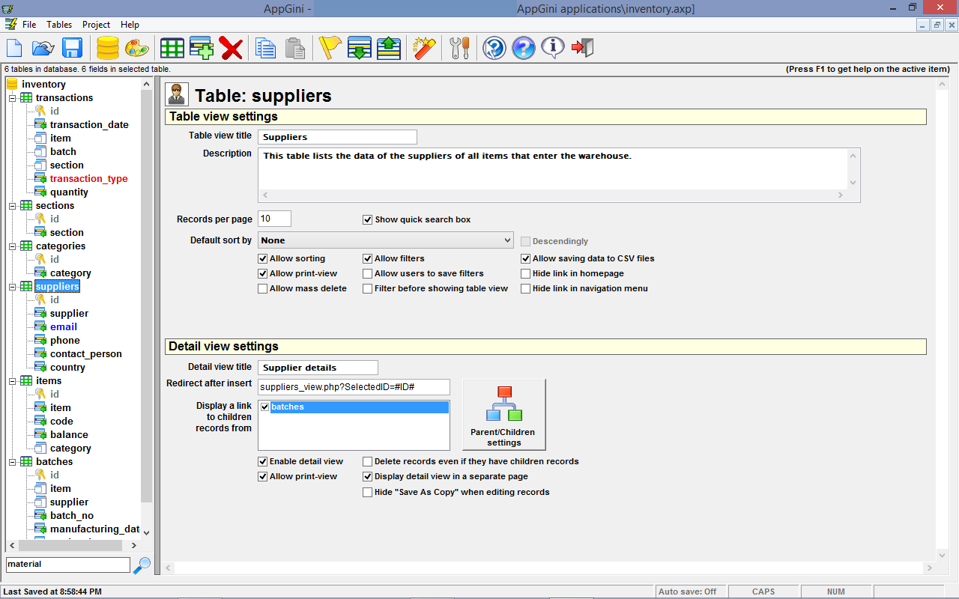
Task: Click the Save floppy disk icon
Action: [x=73, y=49]
